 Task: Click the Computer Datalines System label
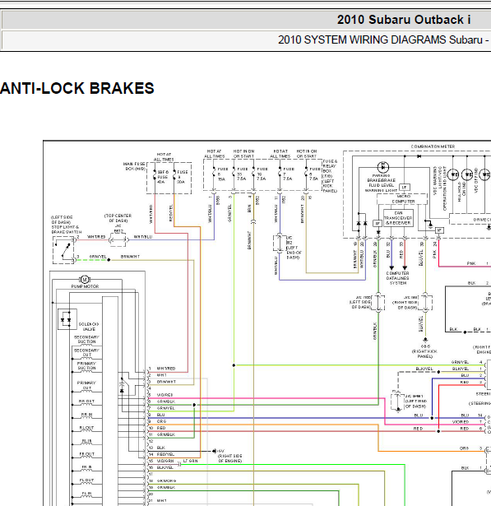pos(398,278)
